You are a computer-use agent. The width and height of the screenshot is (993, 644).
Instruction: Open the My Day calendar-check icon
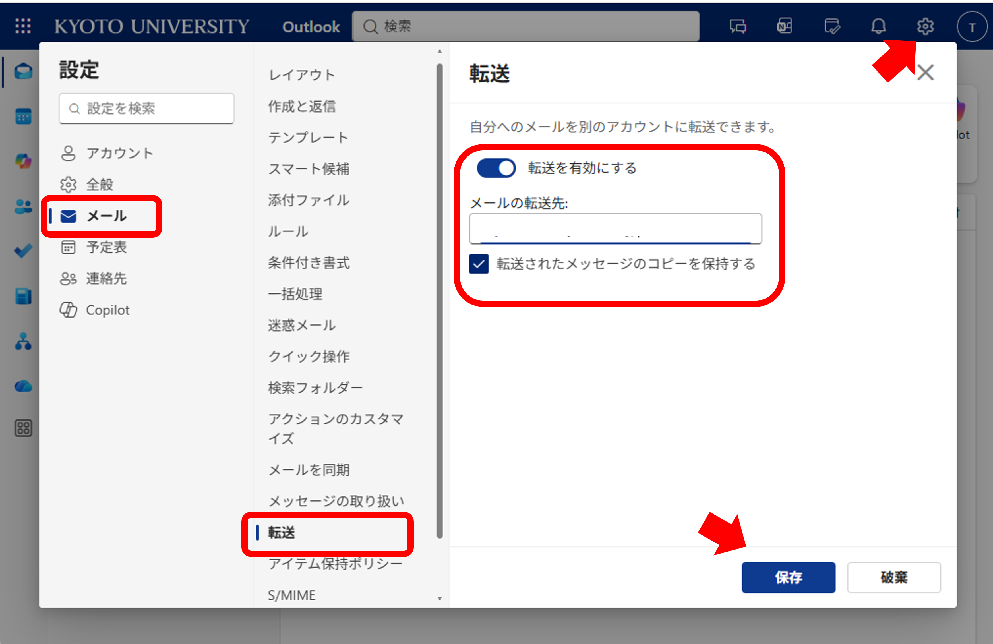[832, 26]
